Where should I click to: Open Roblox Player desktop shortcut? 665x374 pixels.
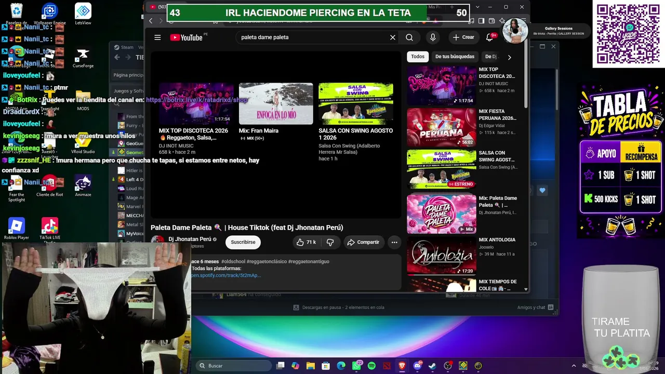[17, 229]
